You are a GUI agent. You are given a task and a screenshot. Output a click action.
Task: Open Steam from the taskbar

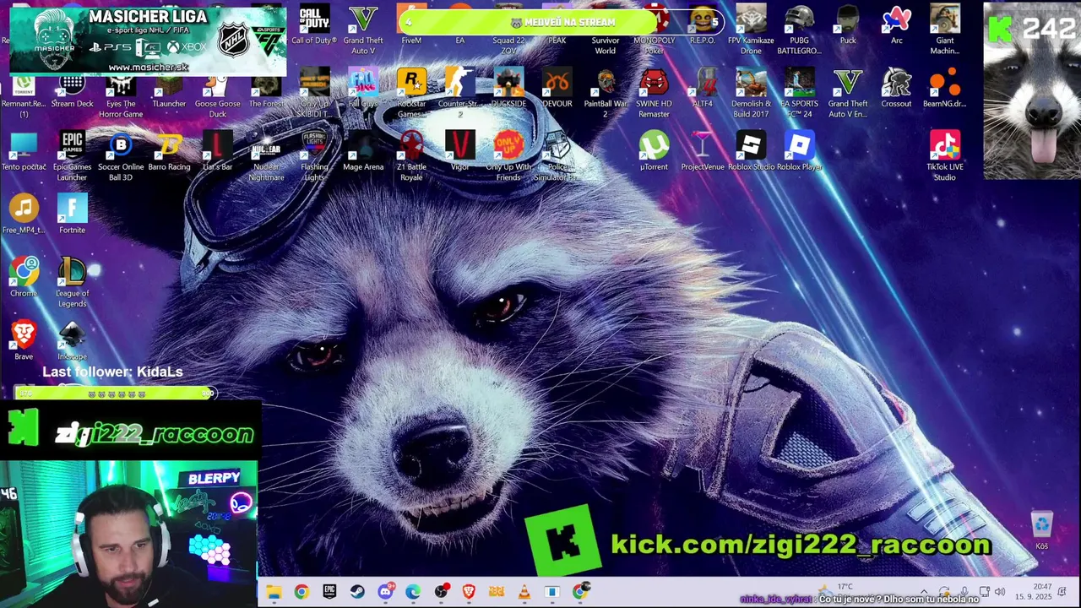click(357, 592)
